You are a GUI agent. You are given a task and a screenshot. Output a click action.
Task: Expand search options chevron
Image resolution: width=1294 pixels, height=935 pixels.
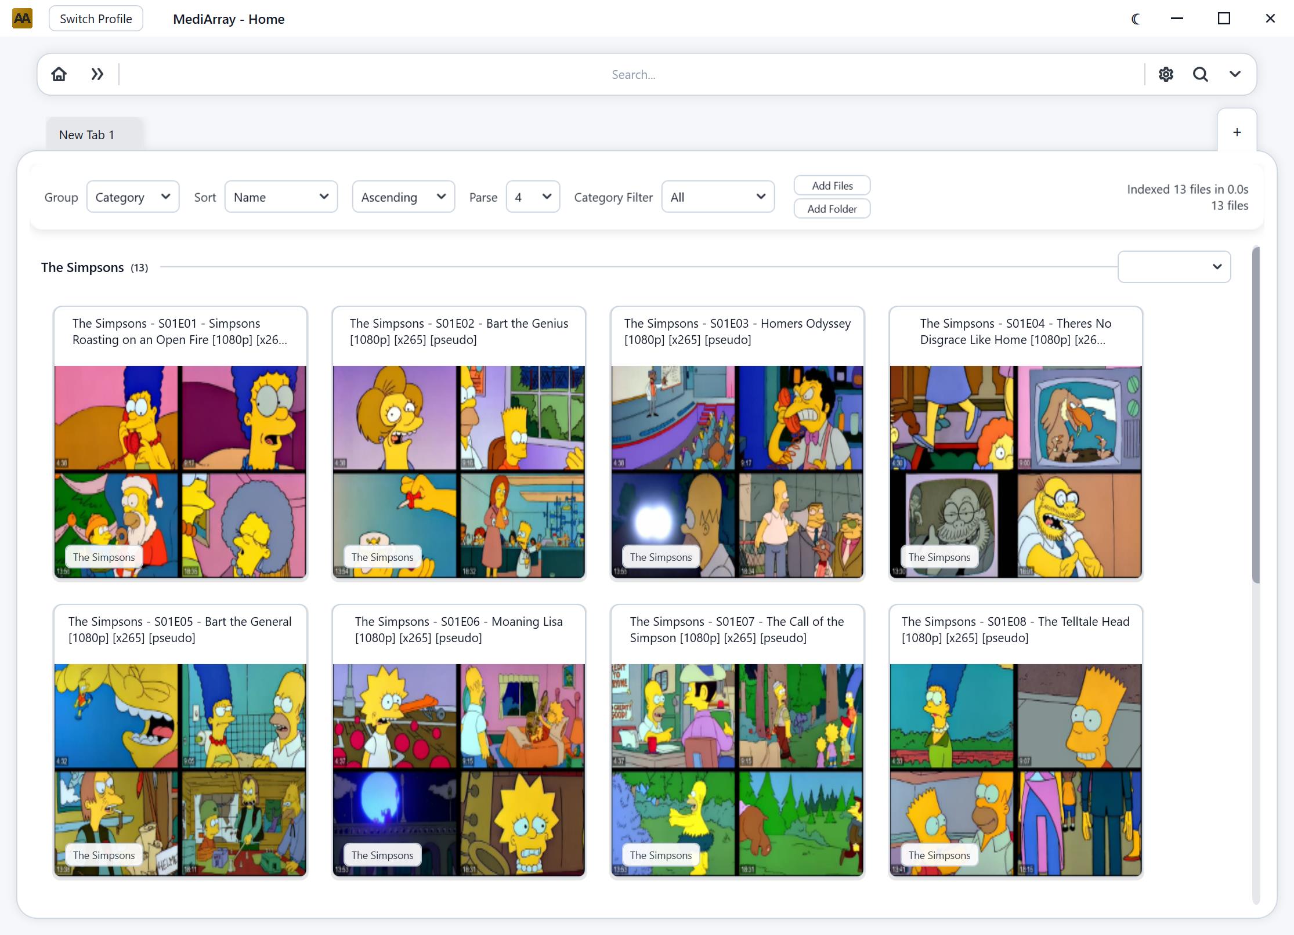point(1235,74)
